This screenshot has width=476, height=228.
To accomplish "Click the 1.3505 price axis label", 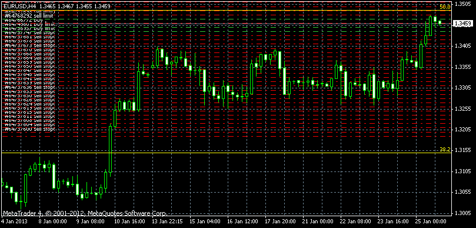I will point(464,4).
